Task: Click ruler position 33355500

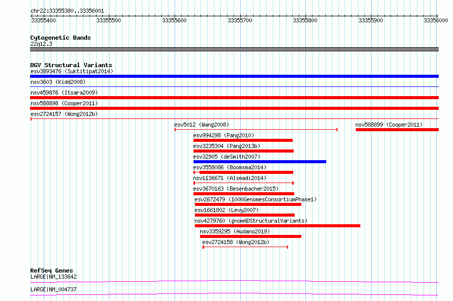Action: click(108, 20)
